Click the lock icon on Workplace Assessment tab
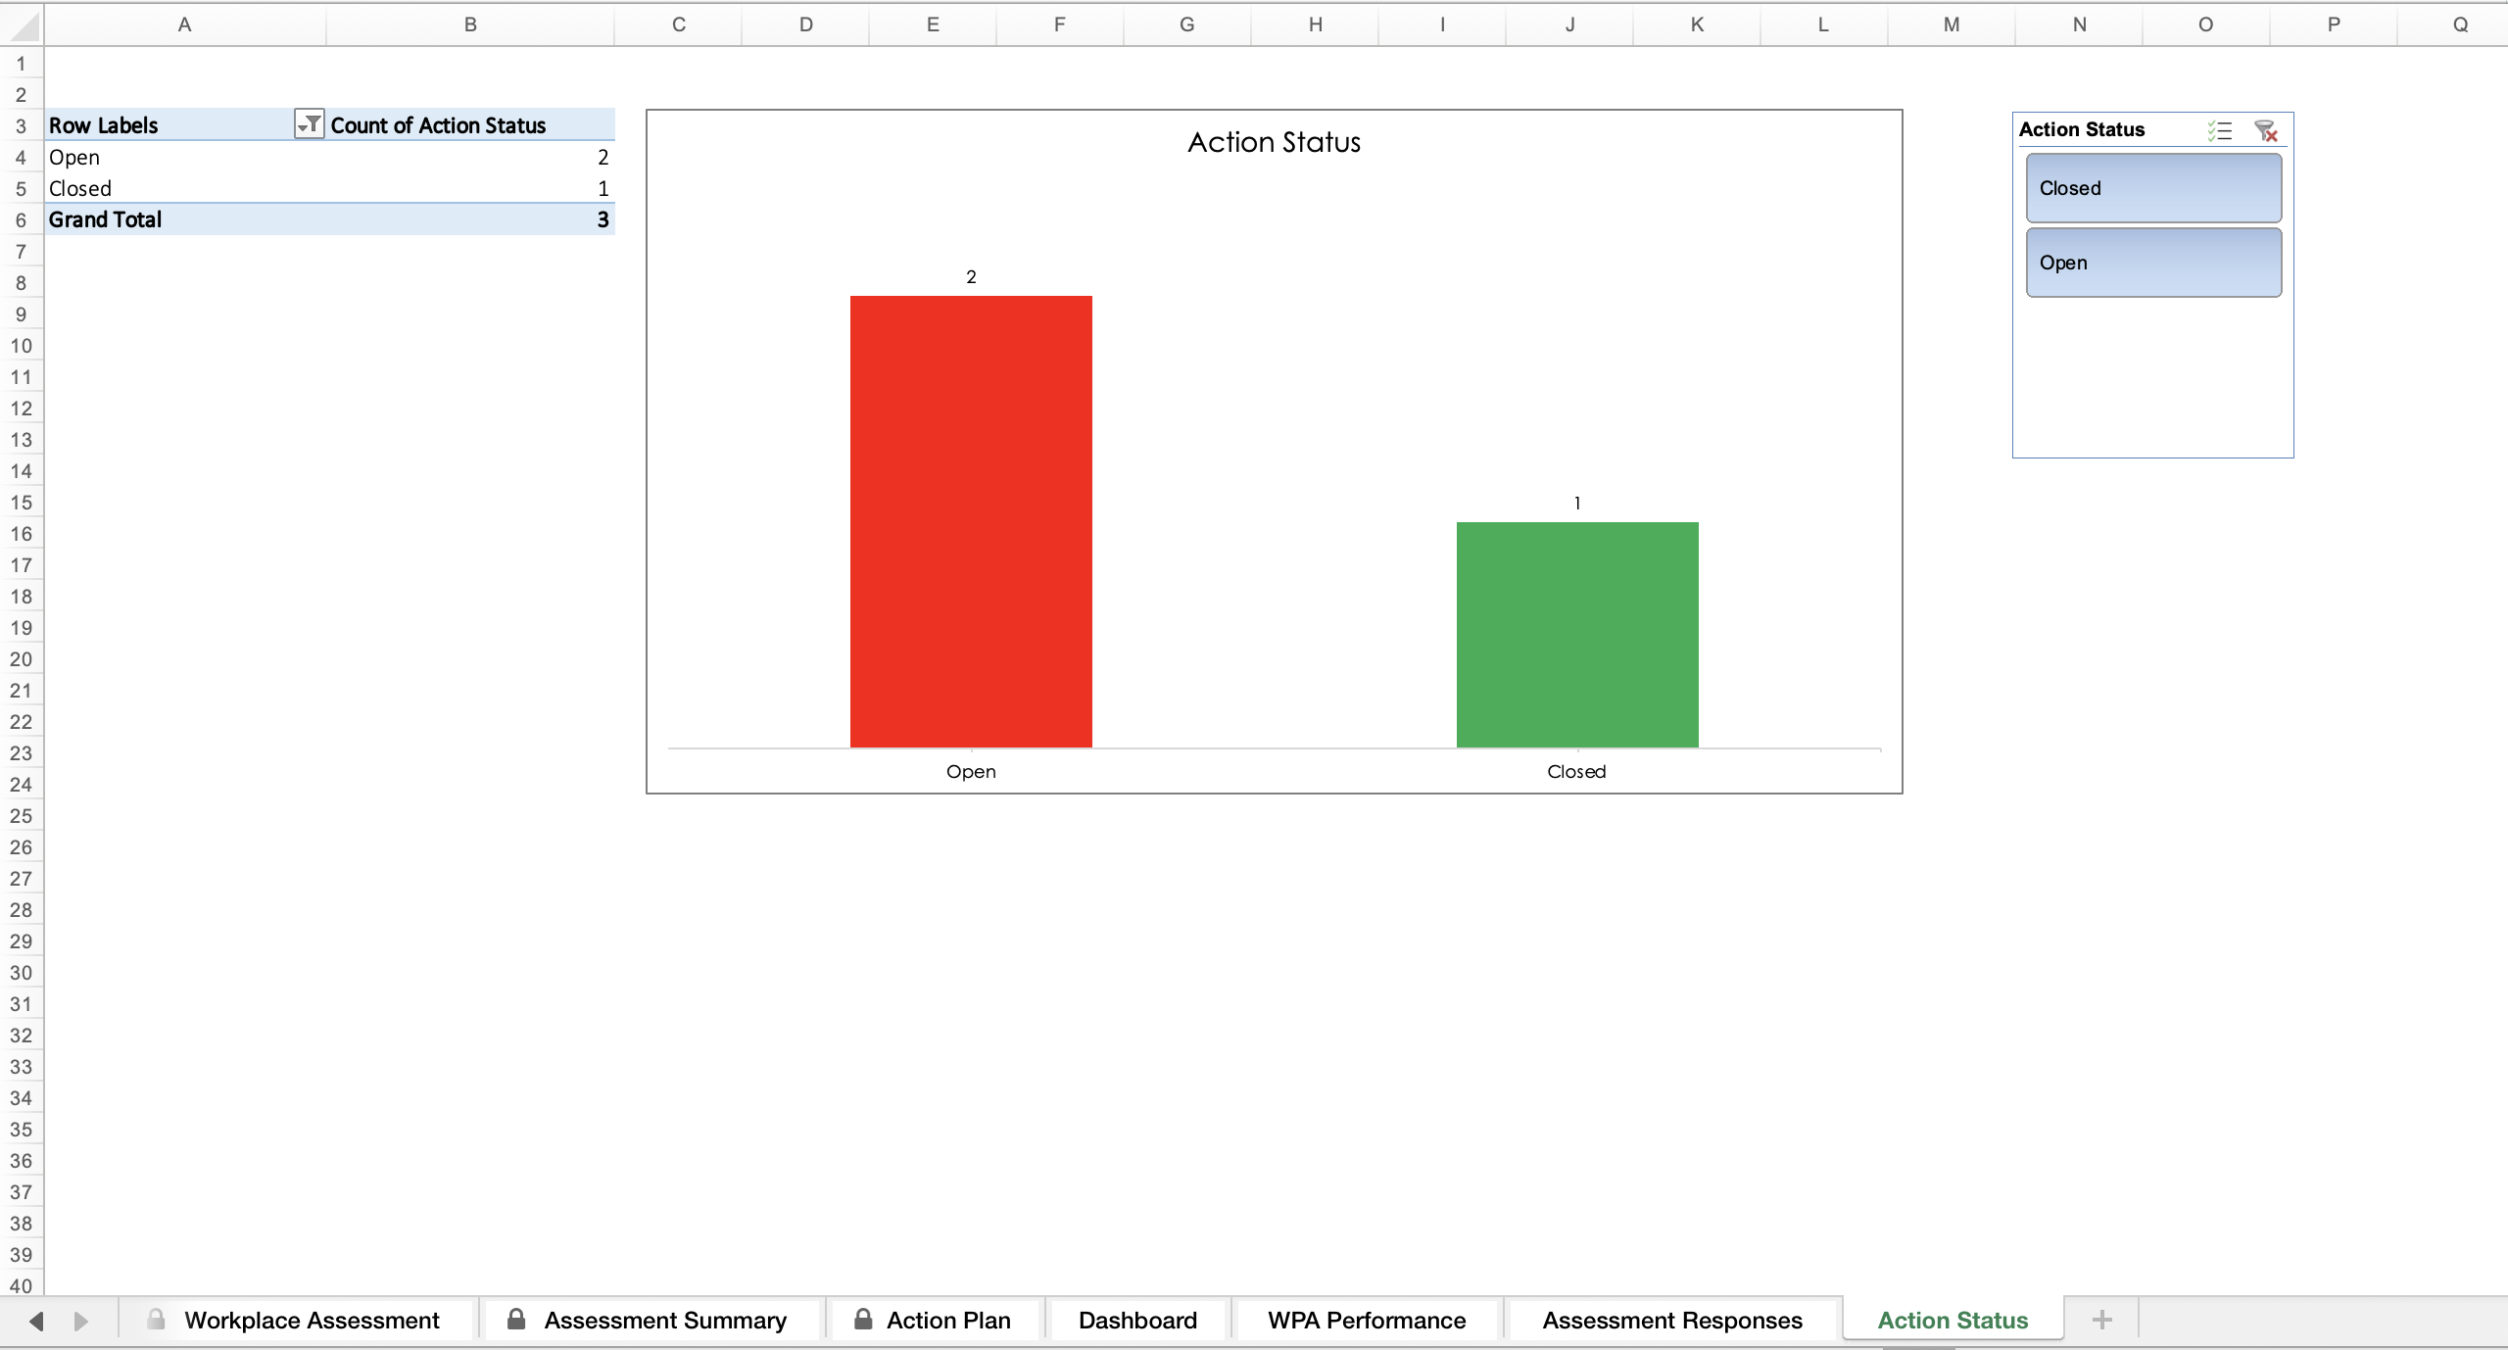Image resolution: width=2508 pixels, height=1350 pixels. [x=156, y=1319]
